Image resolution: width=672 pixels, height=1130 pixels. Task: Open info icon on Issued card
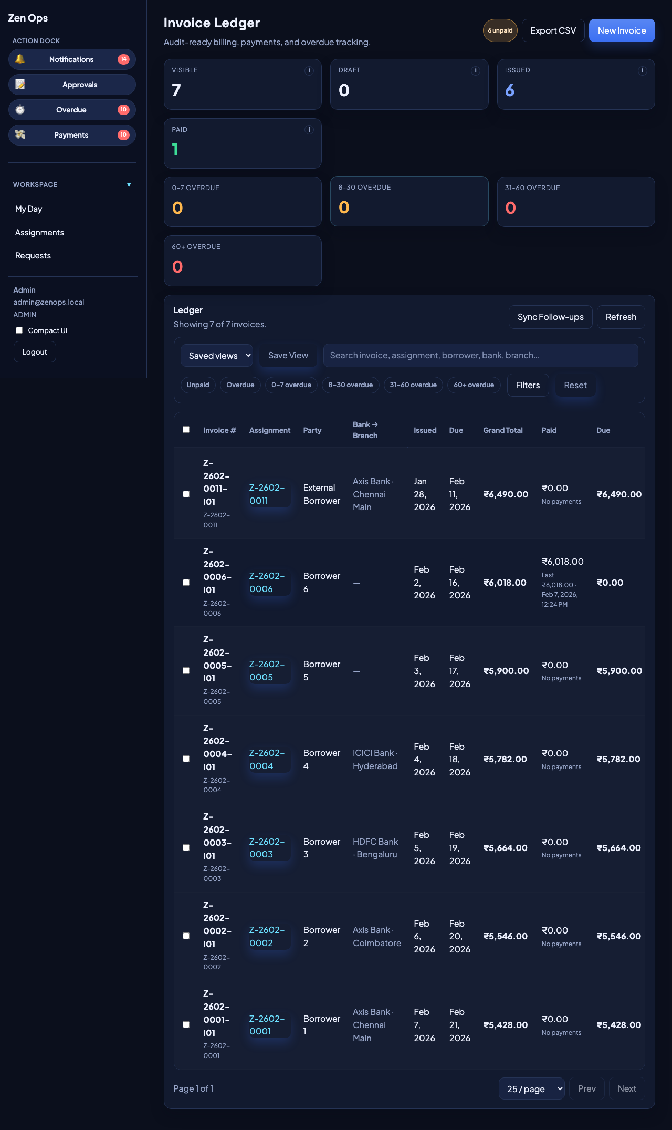642,71
